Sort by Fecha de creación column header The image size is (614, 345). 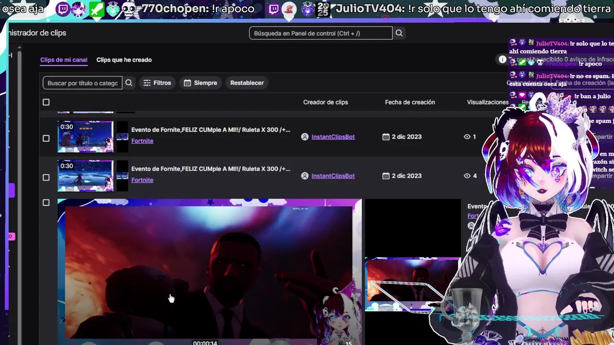(410, 102)
